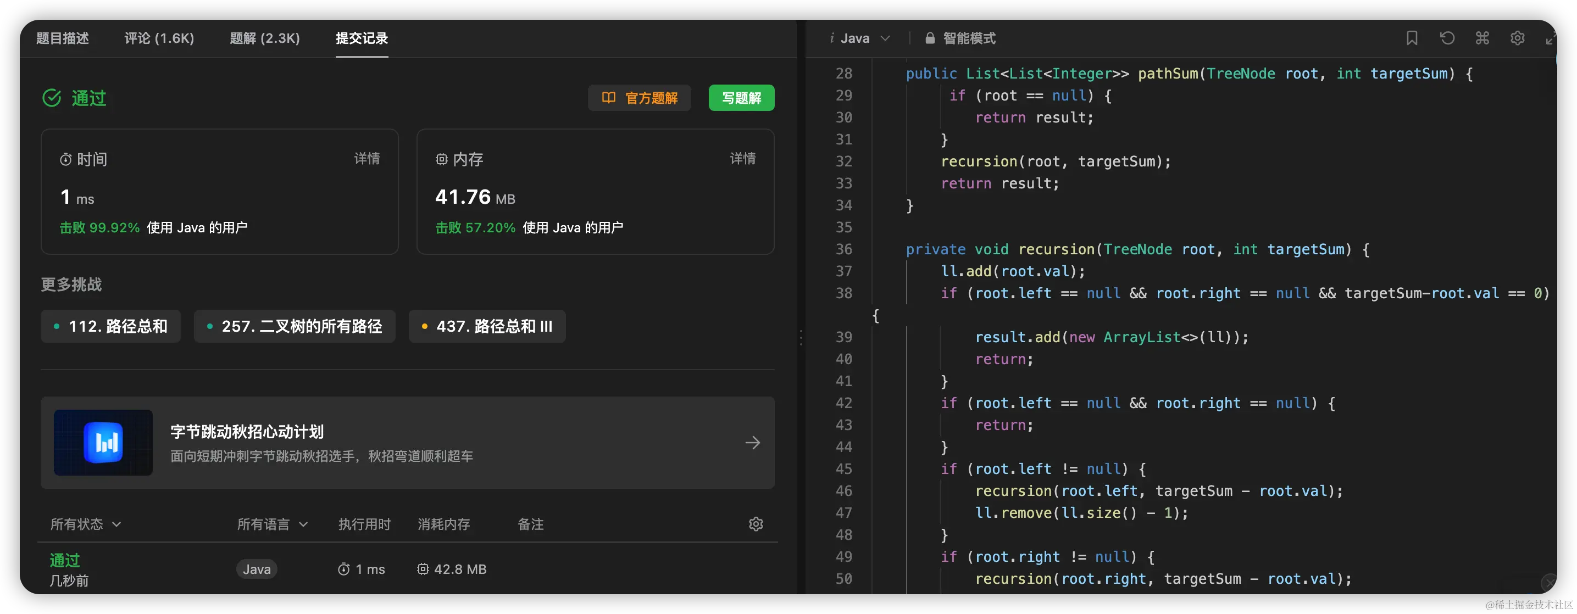Open the keyboard shortcuts command icon
The image size is (1577, 614).
1482,38
